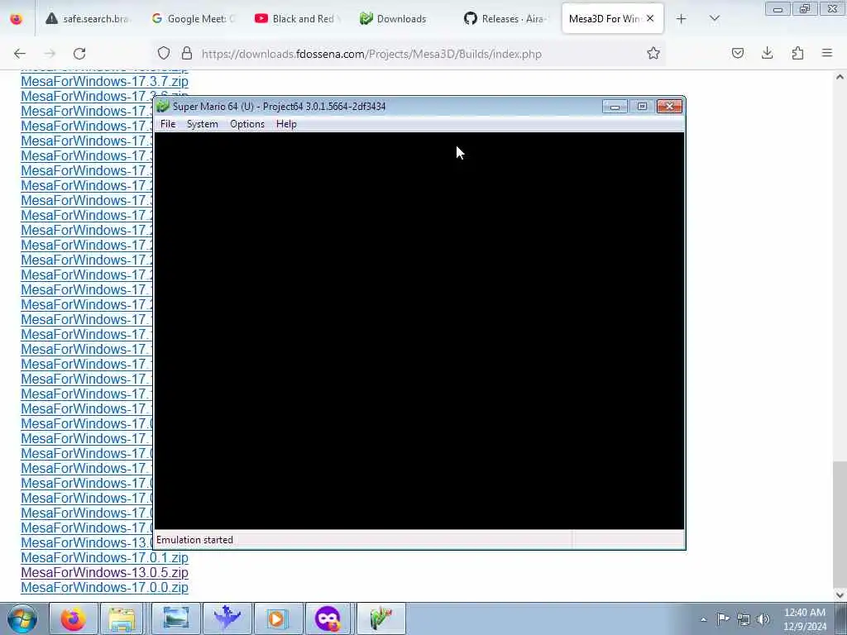Image resolution: width=847 pixels, height=635 pixels.
Task: Open the network tray icon
Action: coord(744,619)
